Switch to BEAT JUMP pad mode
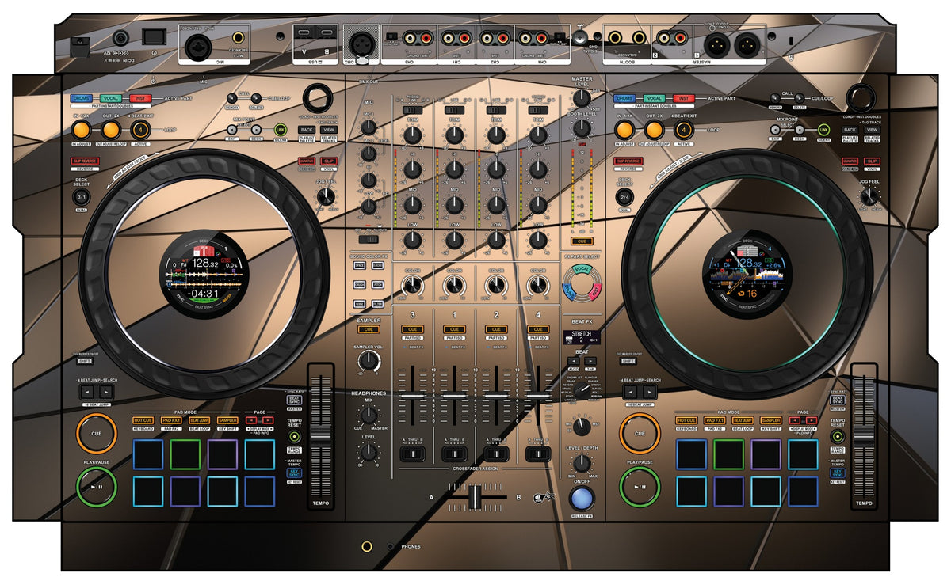951x577 pixels. pyautogui.click(x=200, y=420)
